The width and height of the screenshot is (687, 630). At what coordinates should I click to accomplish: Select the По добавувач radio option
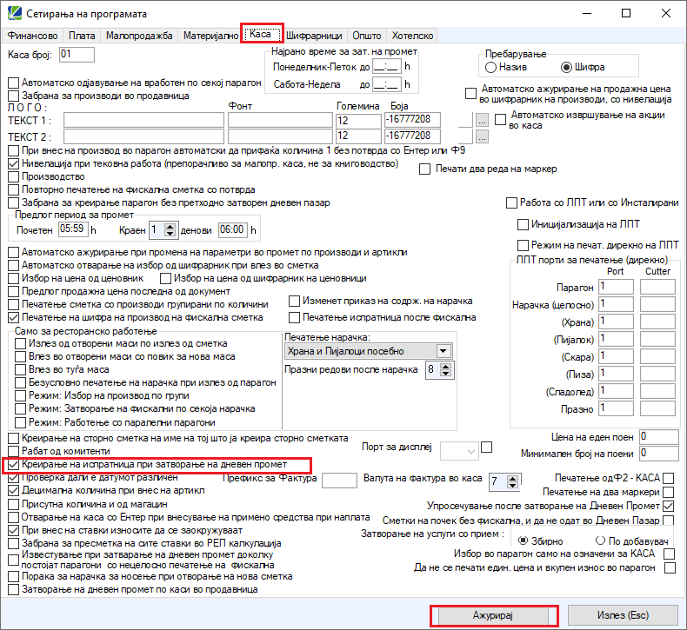pos(600,540)
